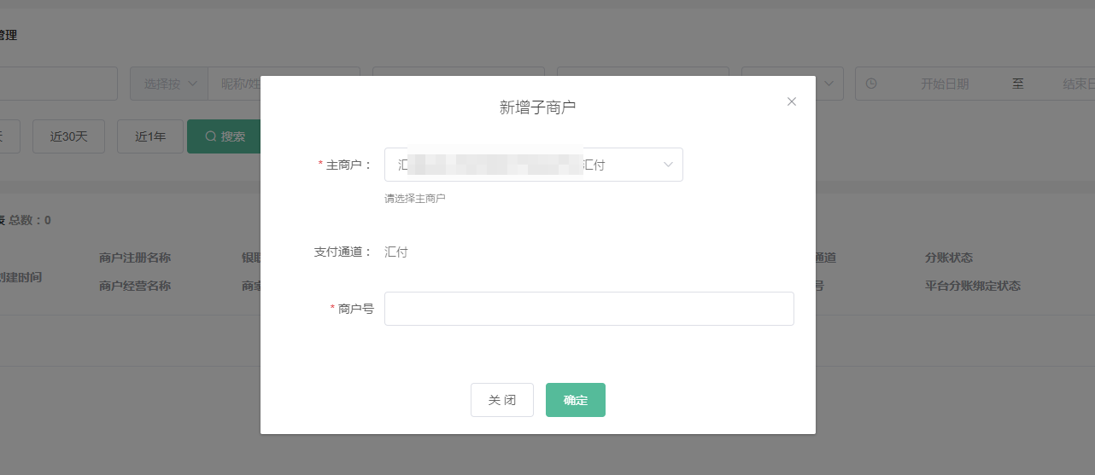This screenshot has width=1095, height=475.
Task: Click the clock icon in date range picker
Action: coord(871,84)
